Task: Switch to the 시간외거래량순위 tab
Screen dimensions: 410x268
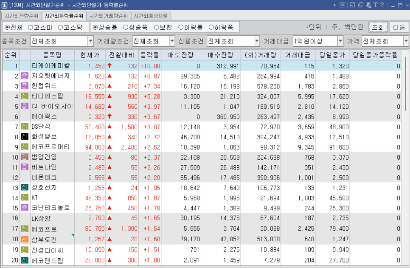Action: (108, 16)
